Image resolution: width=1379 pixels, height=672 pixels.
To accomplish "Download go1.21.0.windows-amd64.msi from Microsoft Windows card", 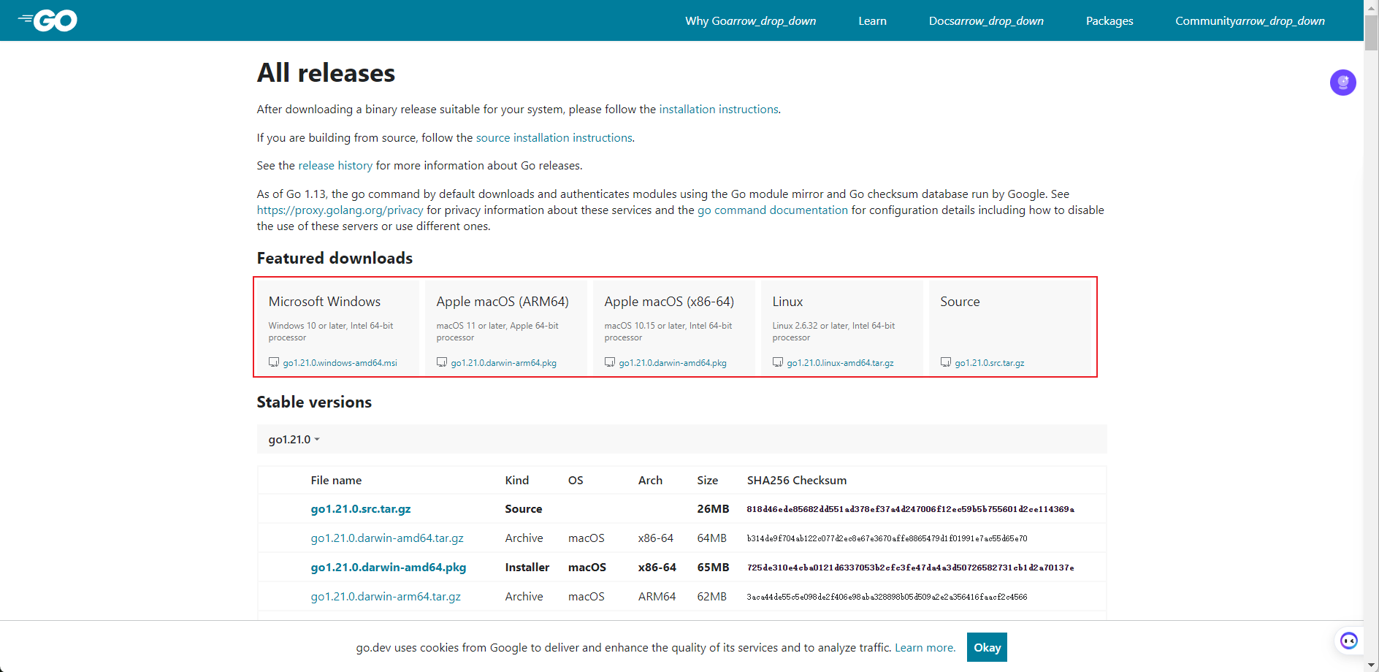I will [340, 363].
